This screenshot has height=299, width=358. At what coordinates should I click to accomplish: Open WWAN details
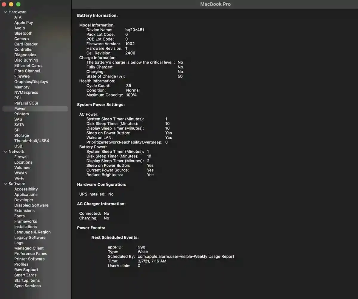(x=21, y=173)
